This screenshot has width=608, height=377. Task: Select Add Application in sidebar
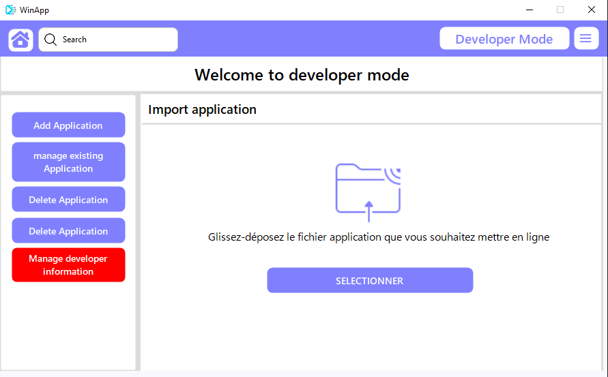68,125
